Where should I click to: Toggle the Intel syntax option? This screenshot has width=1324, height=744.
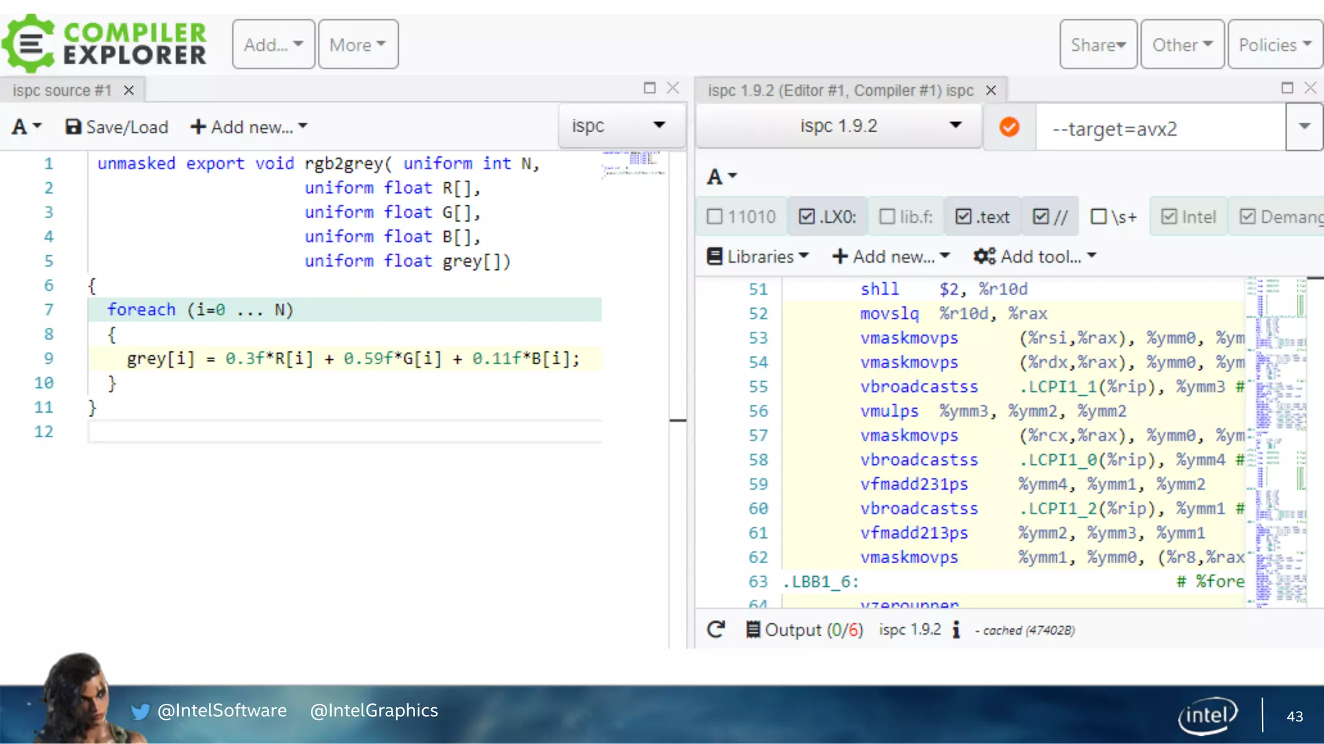tap(1189, 216)
